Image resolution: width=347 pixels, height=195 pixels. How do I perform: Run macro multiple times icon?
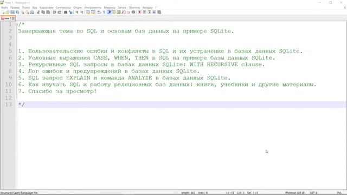(154, 12)
